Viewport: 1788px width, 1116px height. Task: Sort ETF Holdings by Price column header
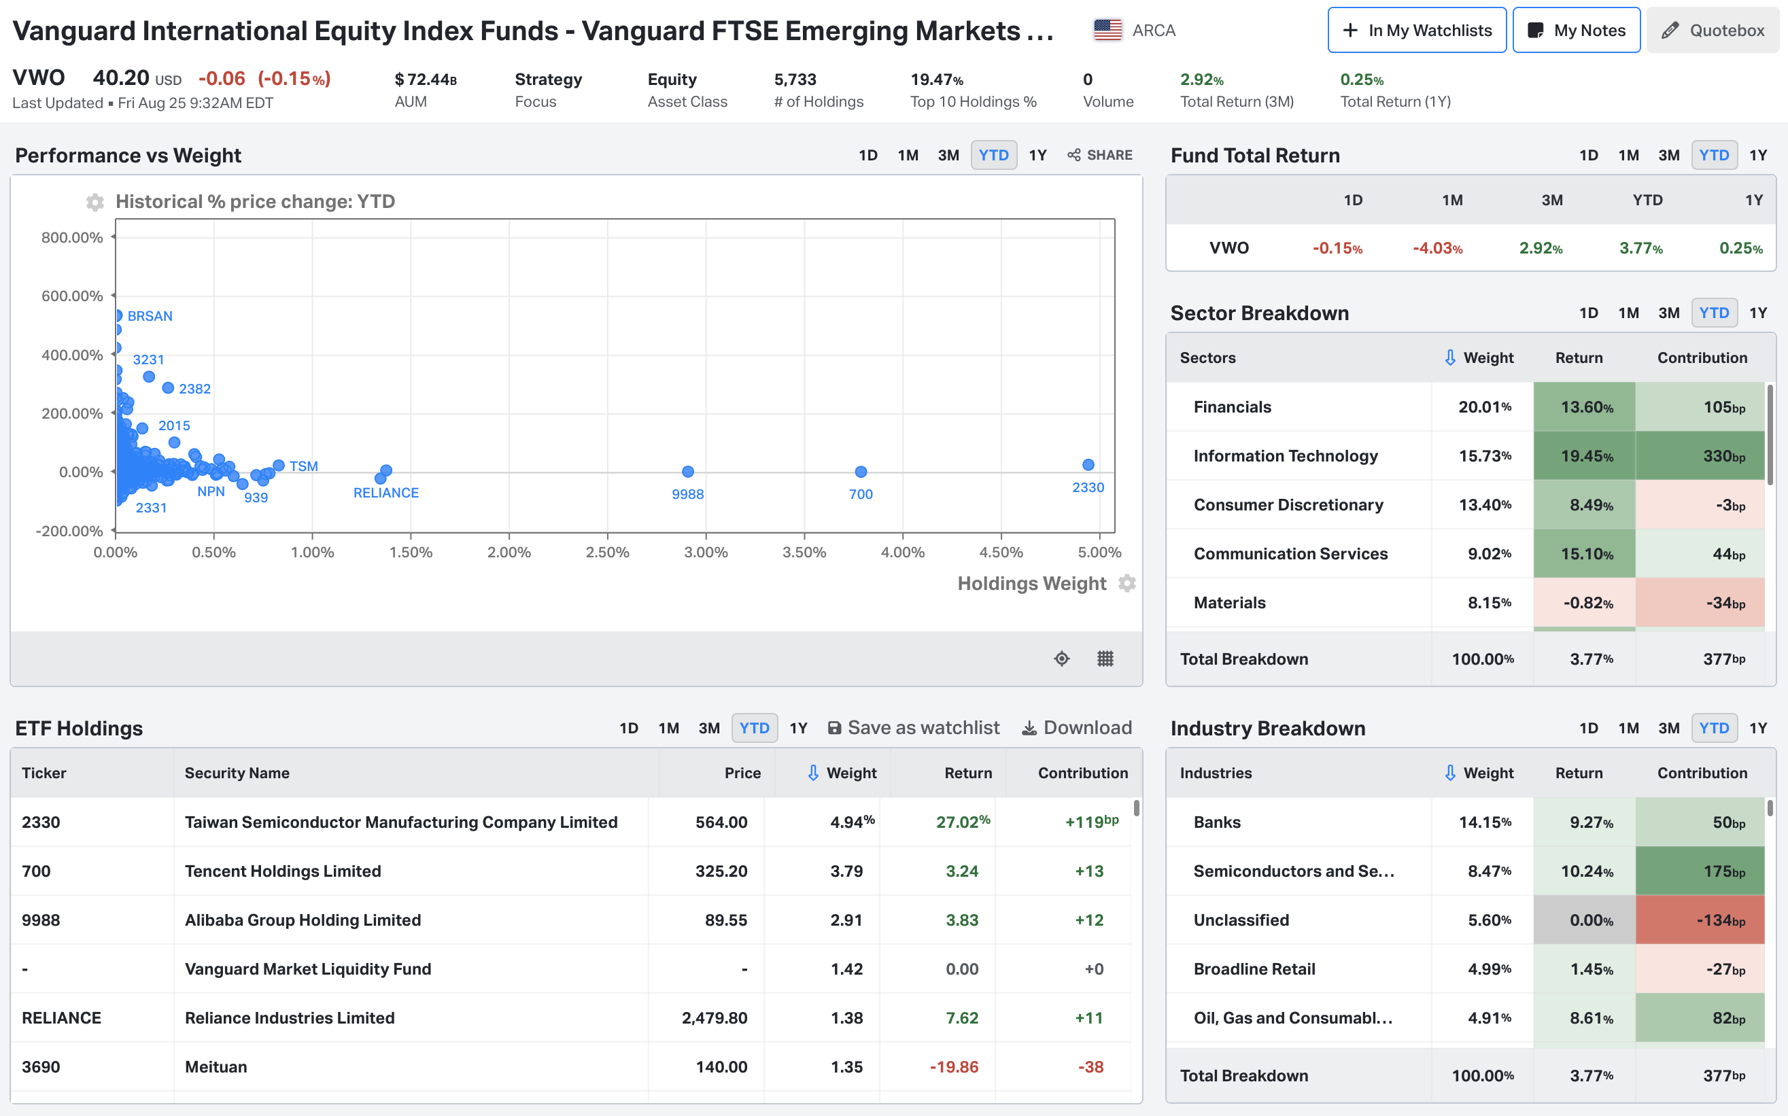tap(742, 773)
